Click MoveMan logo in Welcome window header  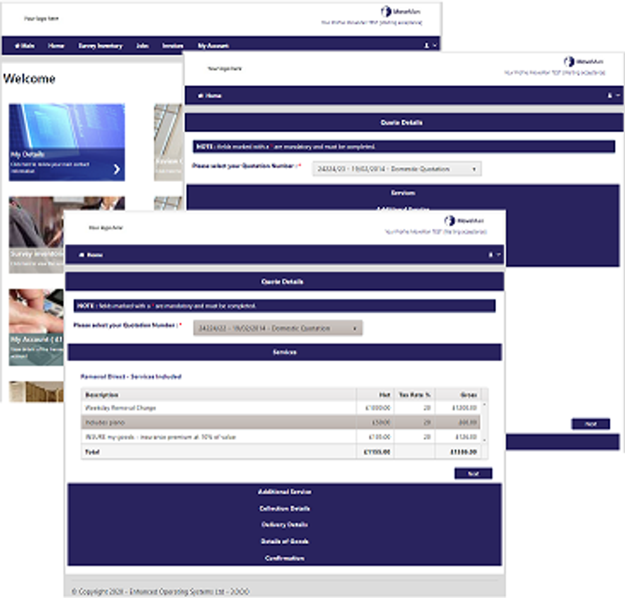point(401,11)
